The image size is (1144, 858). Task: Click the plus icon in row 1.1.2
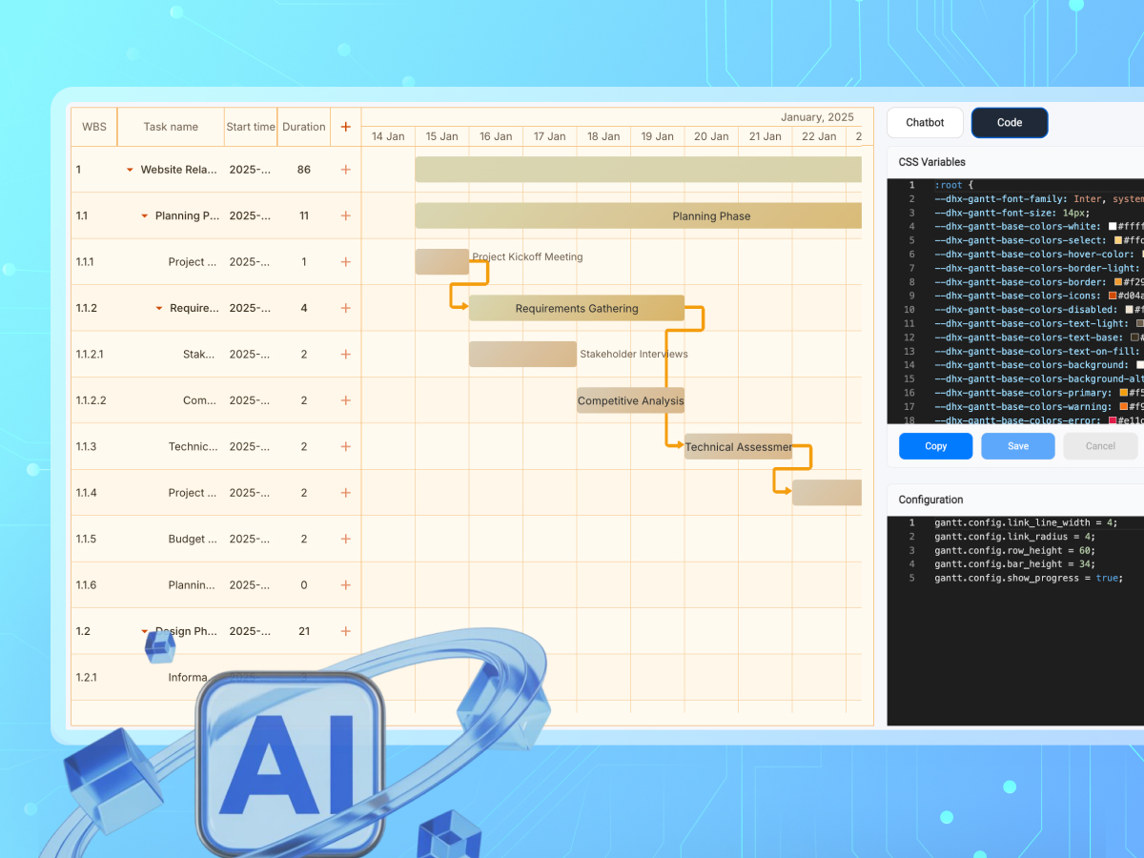(345, 308)
